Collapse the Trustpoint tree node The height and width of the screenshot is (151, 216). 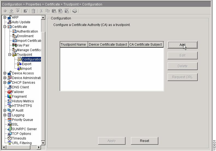coord(10,54)
